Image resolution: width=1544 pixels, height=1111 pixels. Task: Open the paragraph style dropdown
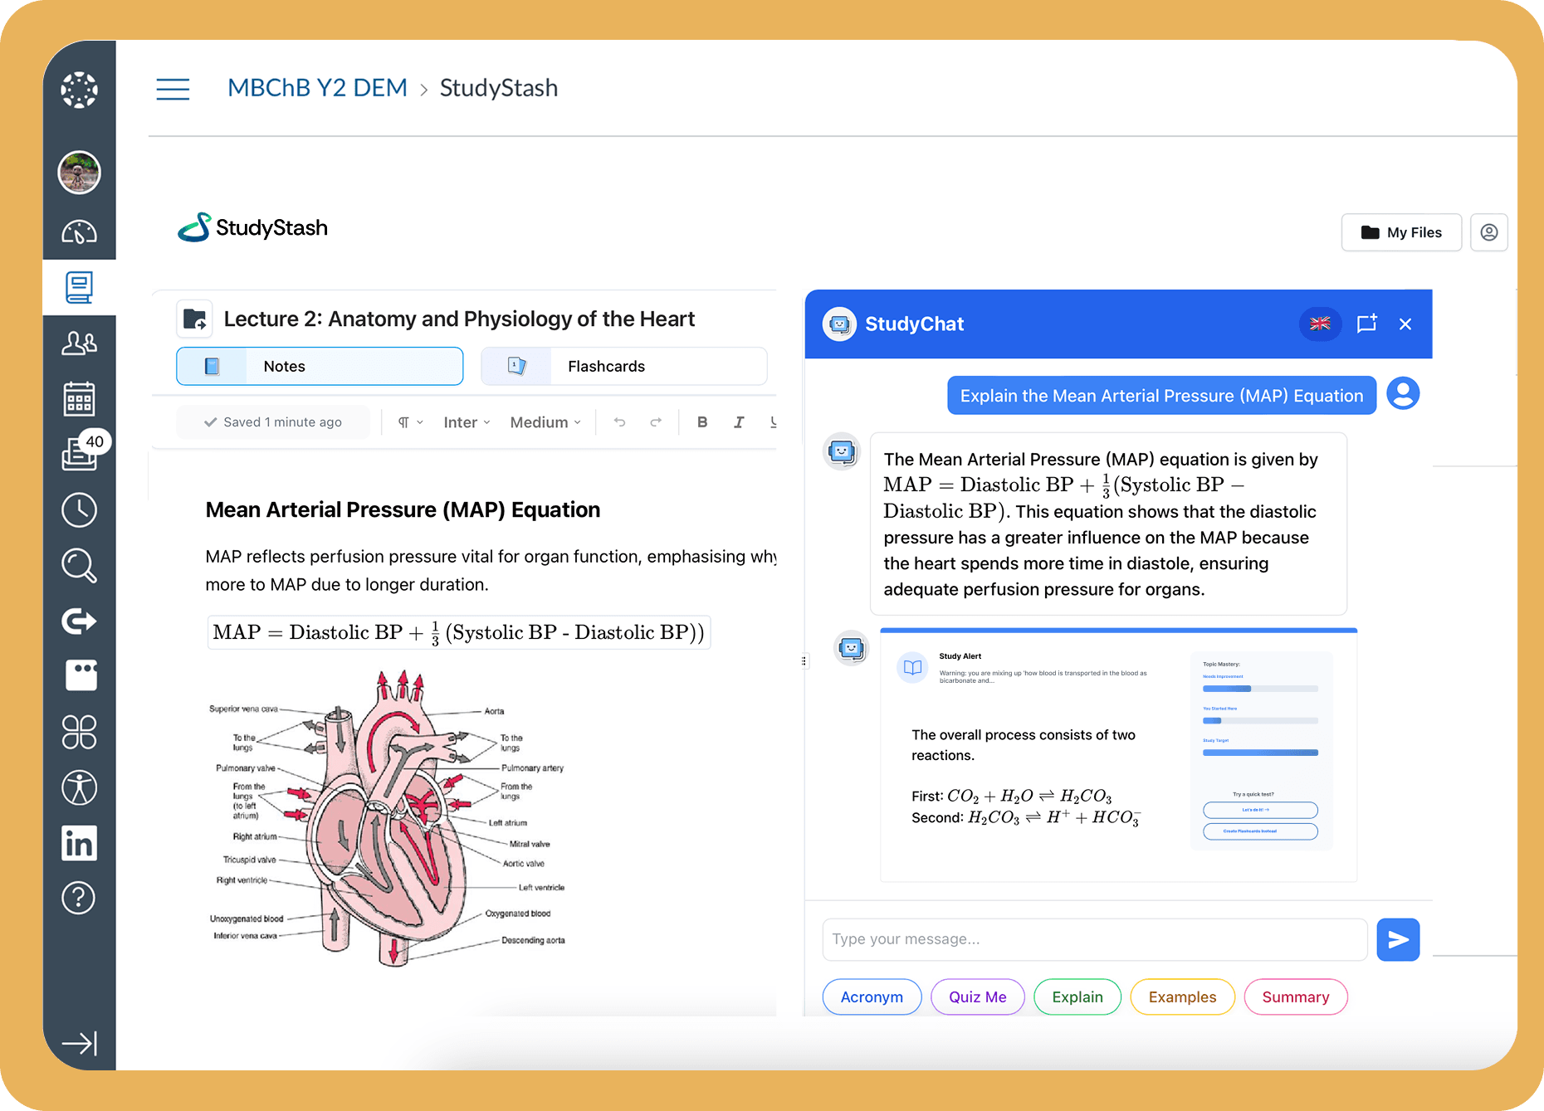(408, 421)
